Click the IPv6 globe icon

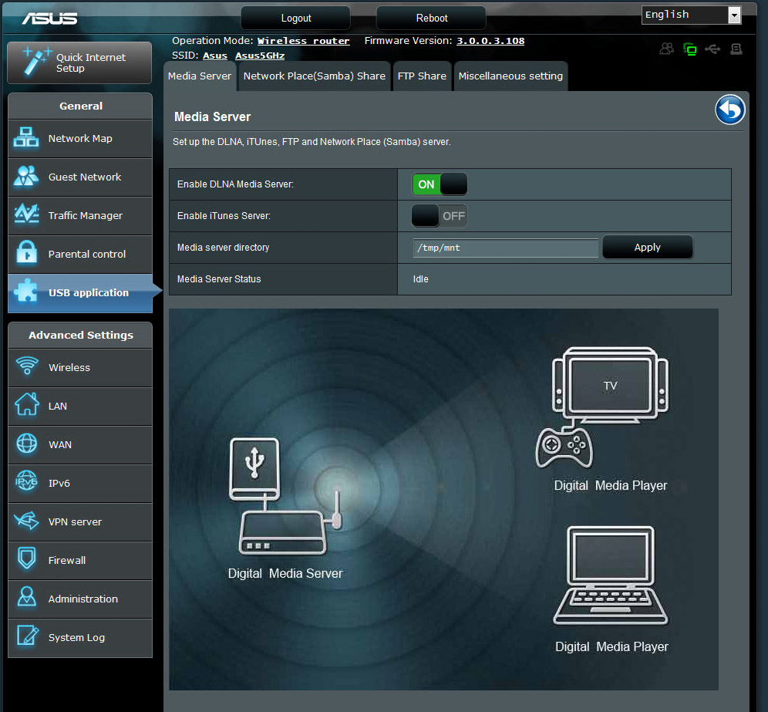click(26, 481)
